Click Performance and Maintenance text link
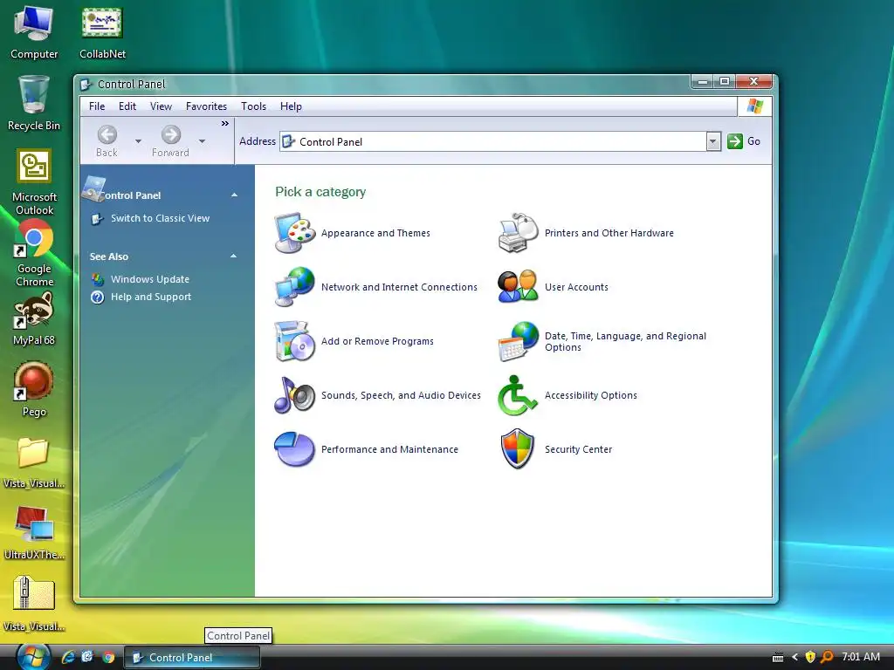 (x=389, y=449)
